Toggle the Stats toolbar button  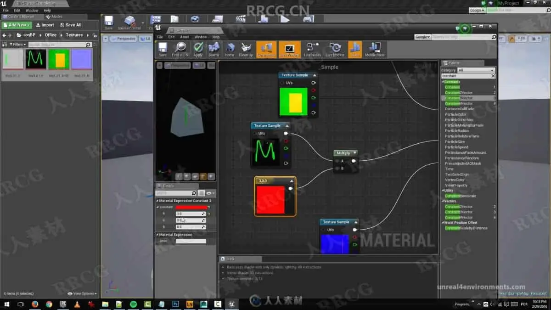[x=355, y=50]
